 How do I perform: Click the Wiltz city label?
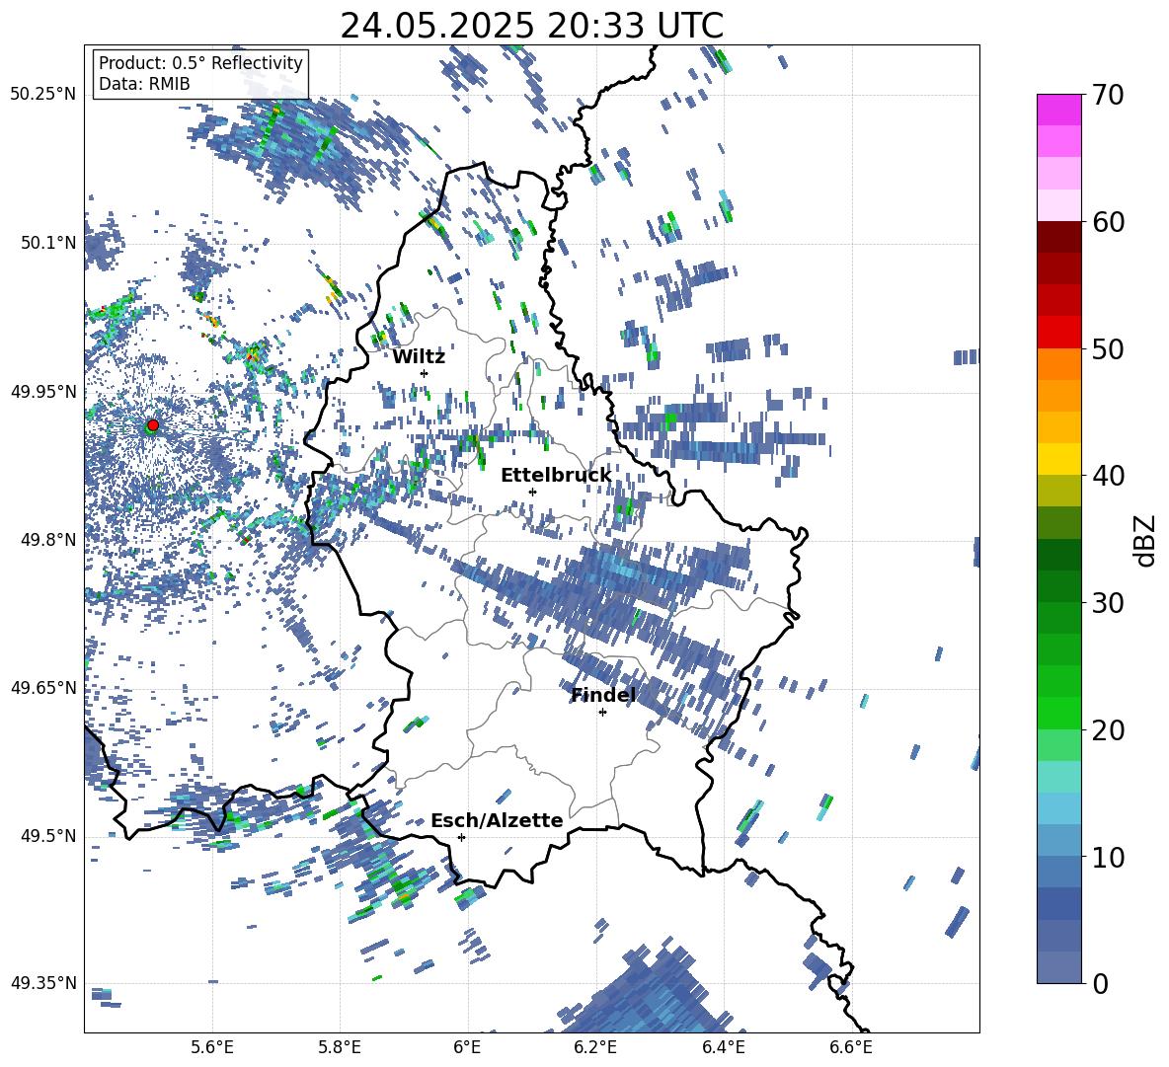(419, 357)
